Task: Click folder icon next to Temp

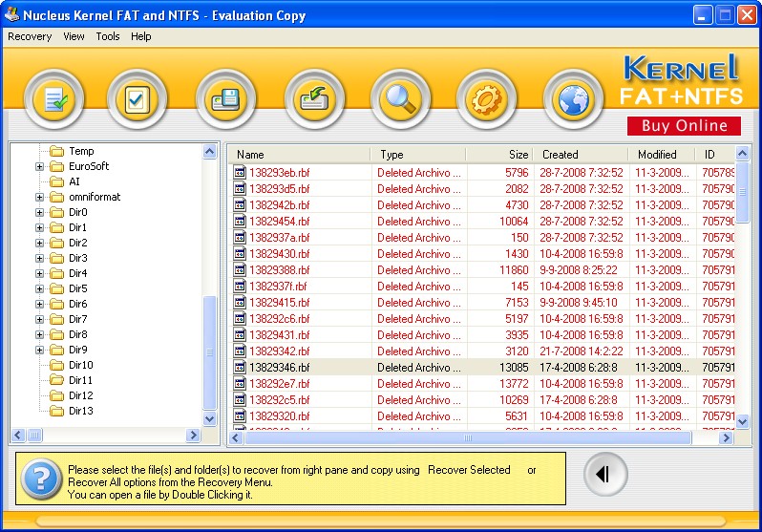Action: 57,151
